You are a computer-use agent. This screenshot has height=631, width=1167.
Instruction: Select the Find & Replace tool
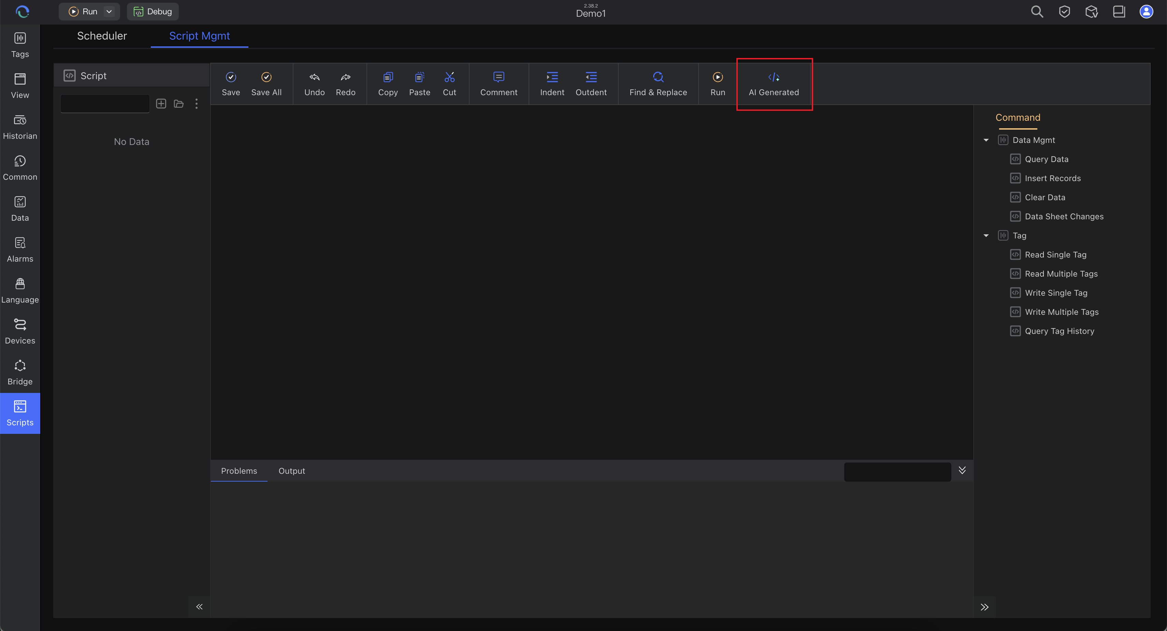pos(658,84)
